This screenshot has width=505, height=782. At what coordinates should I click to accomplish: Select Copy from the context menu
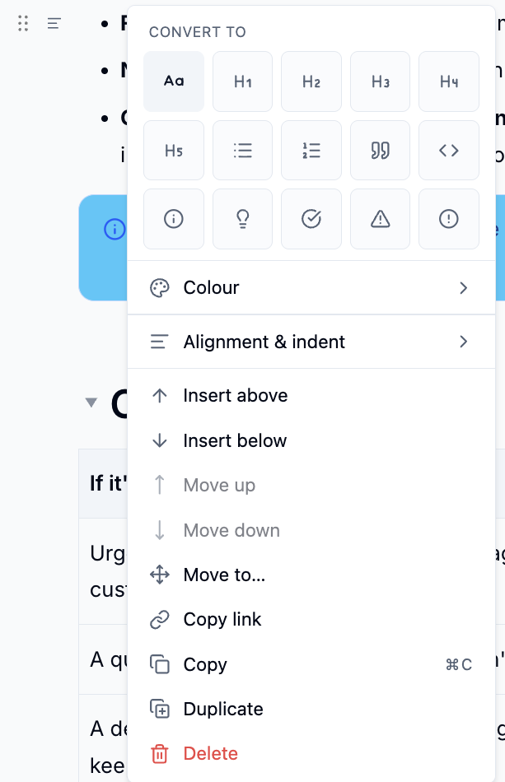coord(311,664)
